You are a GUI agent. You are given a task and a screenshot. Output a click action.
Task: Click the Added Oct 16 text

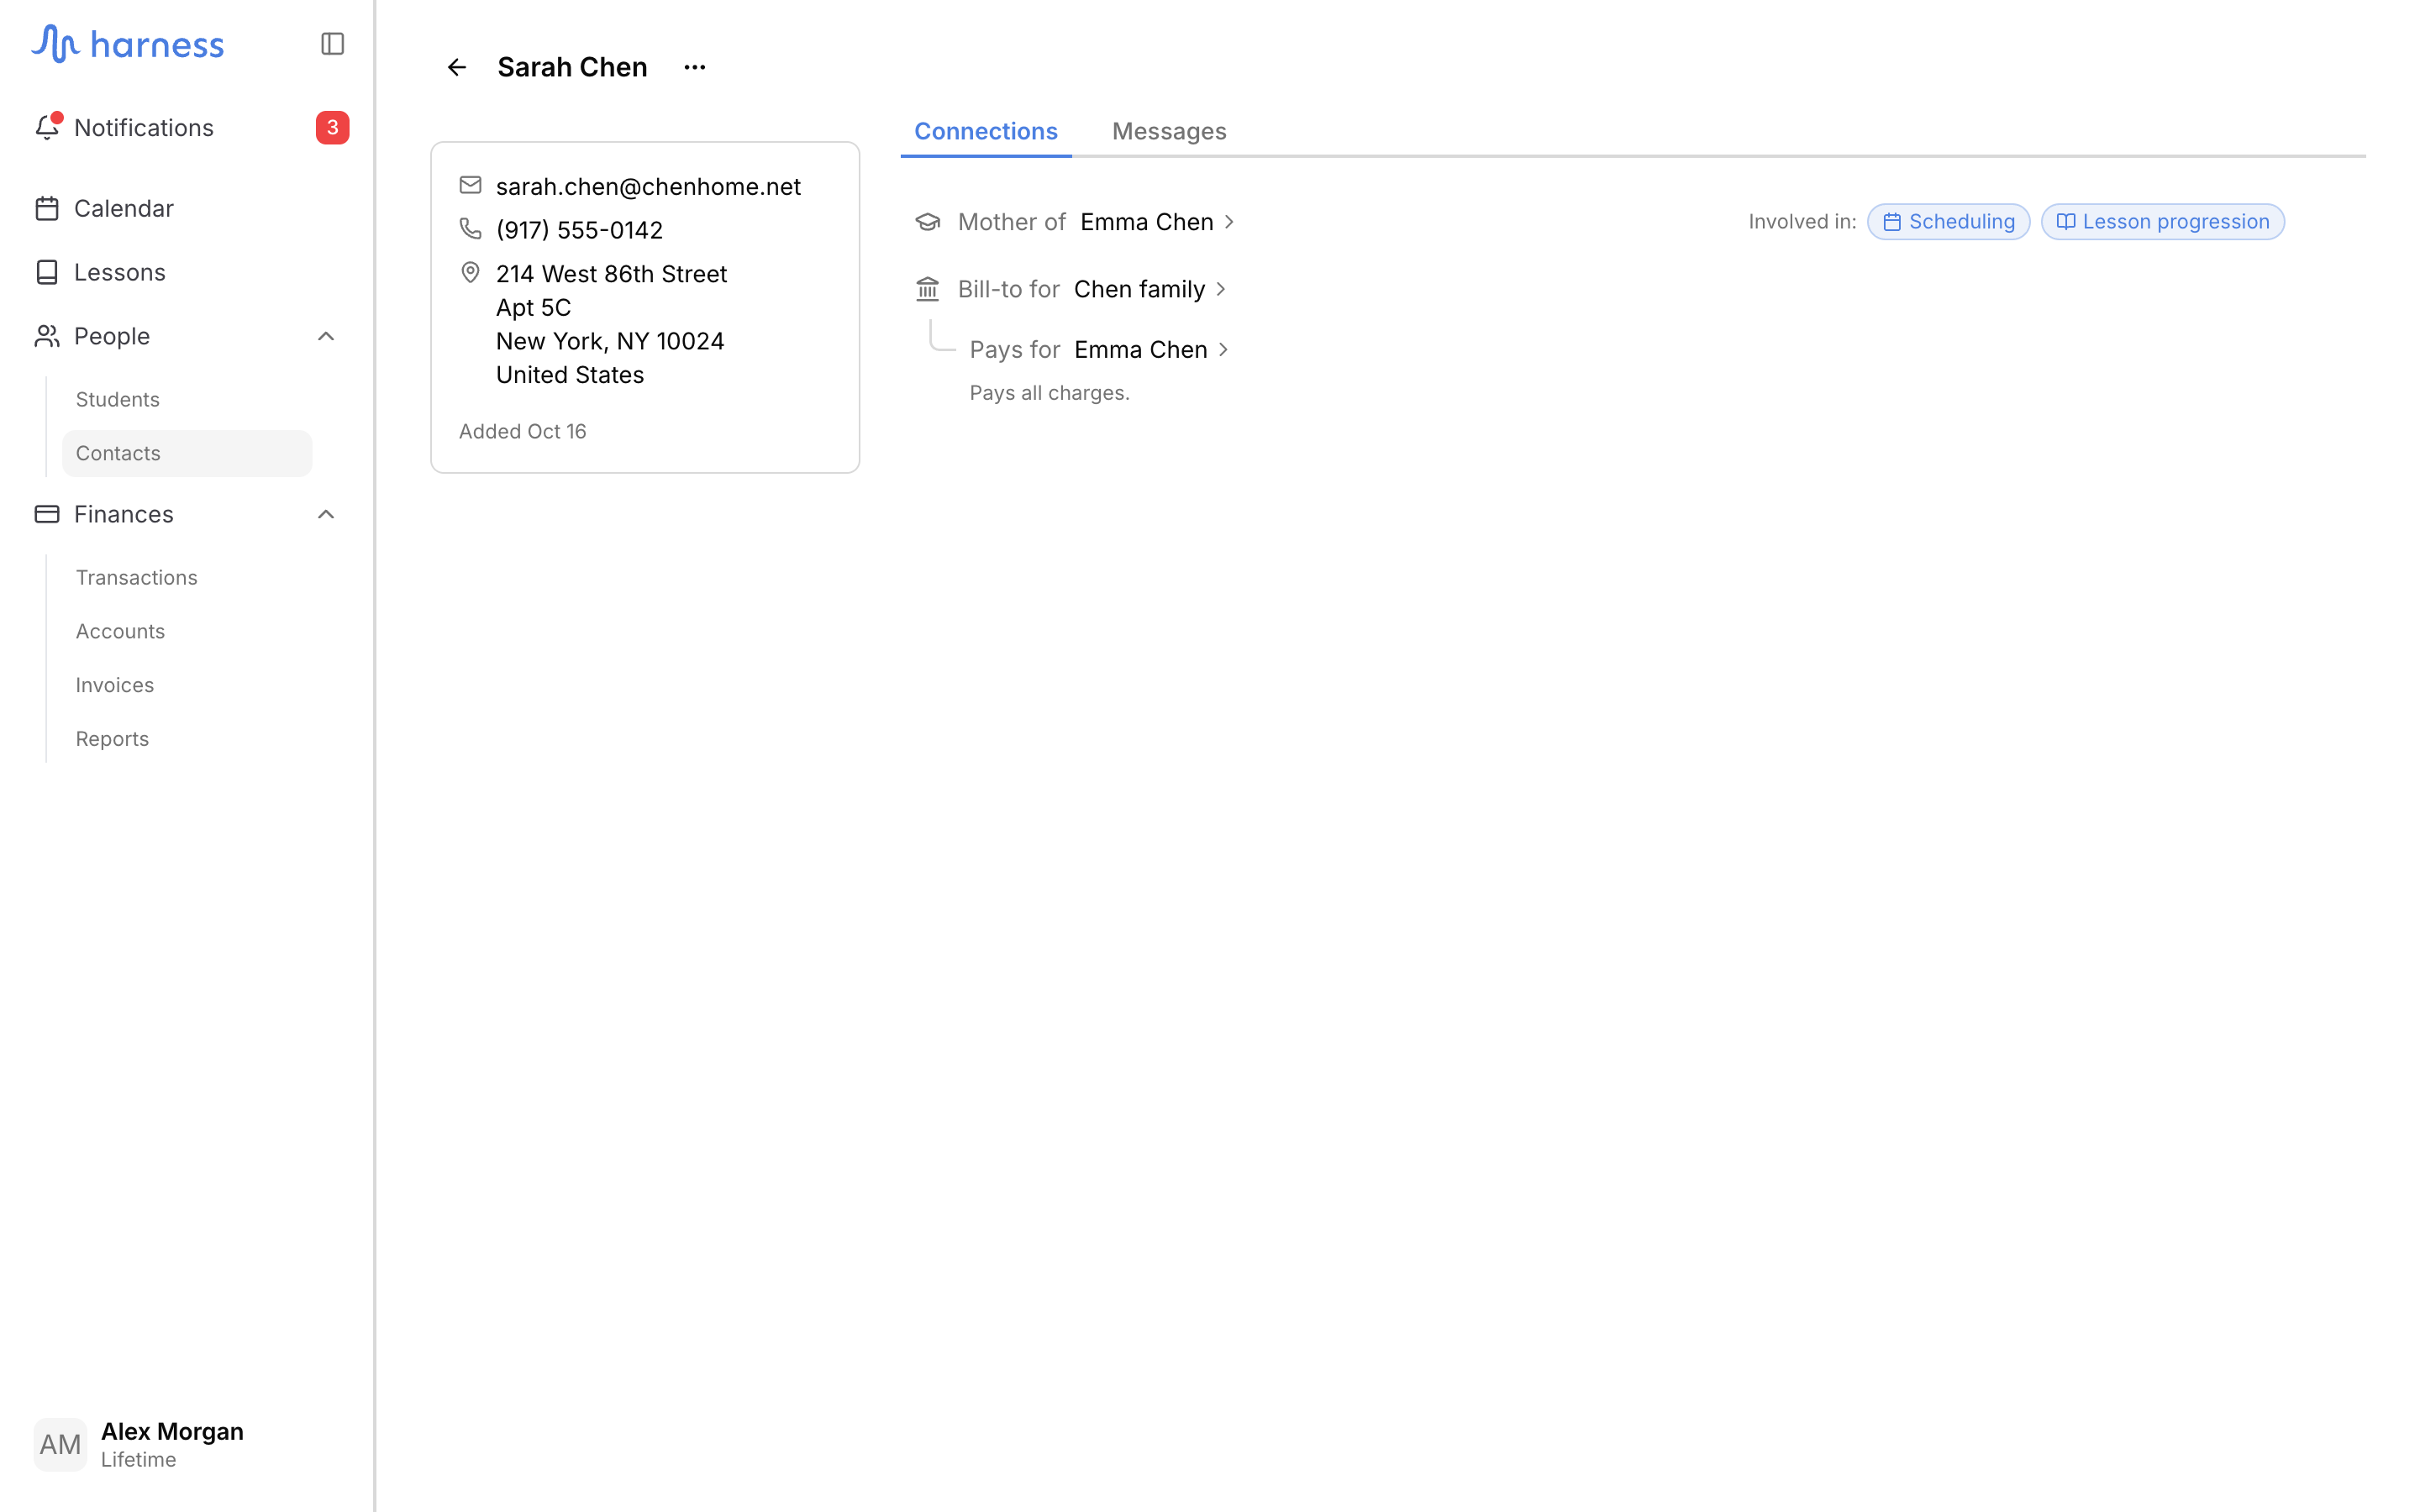point(522,431)
